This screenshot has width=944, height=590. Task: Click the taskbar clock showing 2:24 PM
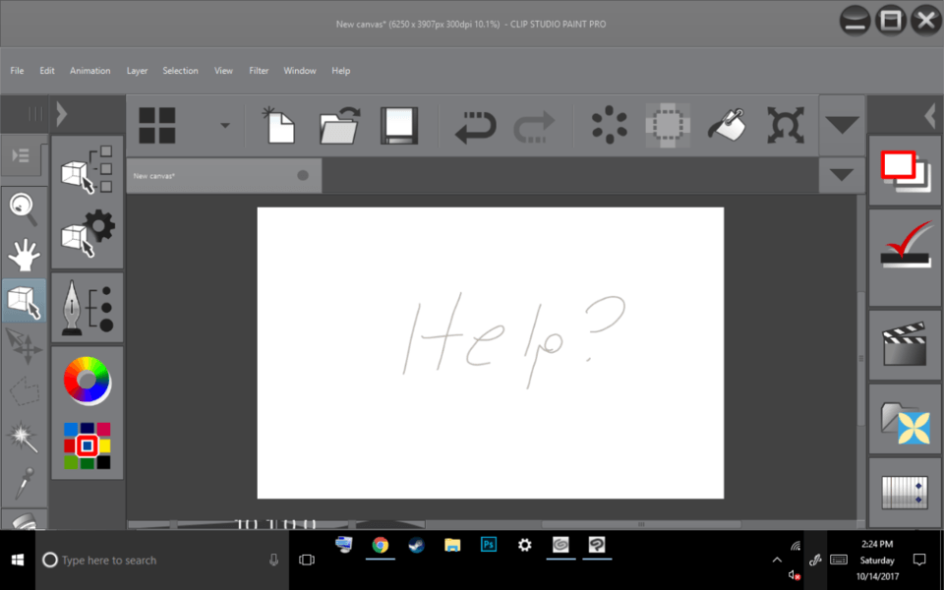pos(877,560)
